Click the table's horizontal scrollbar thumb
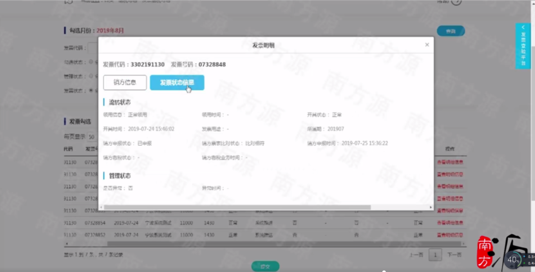The image size is (535, 272). 284,244
